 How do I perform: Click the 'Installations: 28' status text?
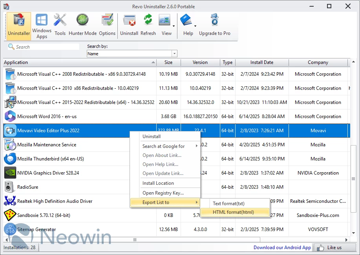tap(20, 248)
